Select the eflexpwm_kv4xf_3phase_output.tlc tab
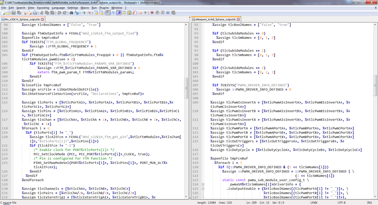378x205 pixels. 215,19
